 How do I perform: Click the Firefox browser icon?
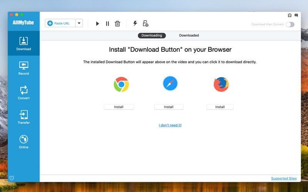(x=221, y=84)
